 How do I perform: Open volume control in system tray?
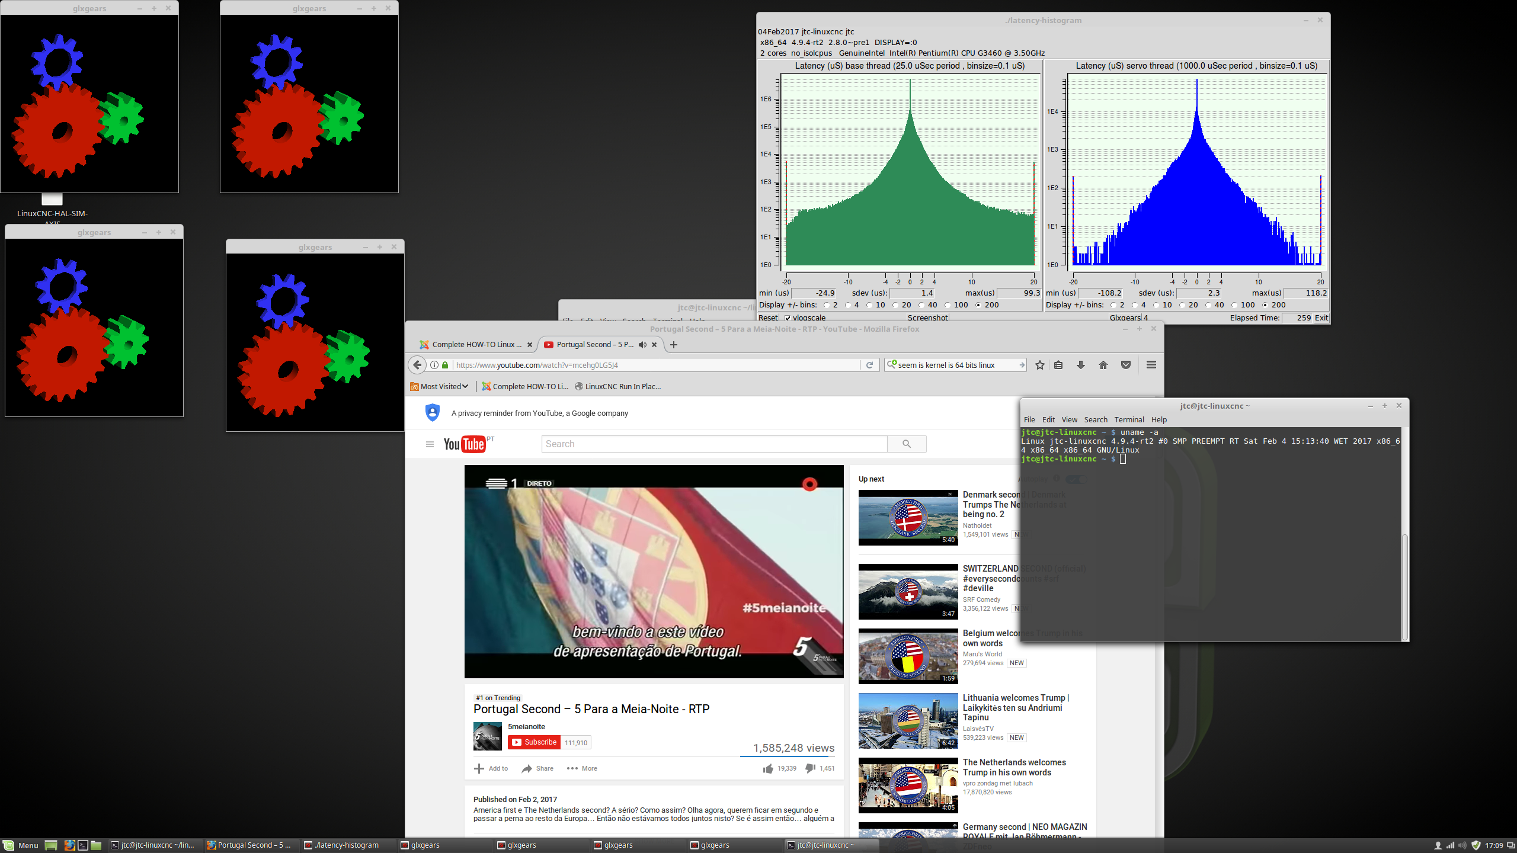[1462, 845]
